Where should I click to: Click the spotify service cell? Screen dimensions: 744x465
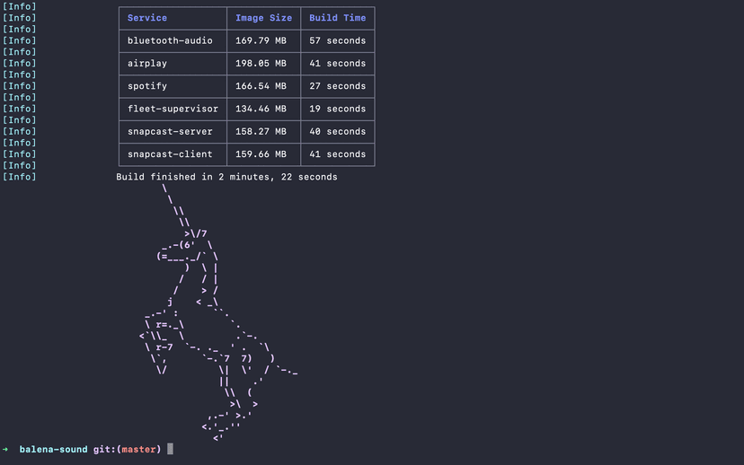click(x=147, y=86)
